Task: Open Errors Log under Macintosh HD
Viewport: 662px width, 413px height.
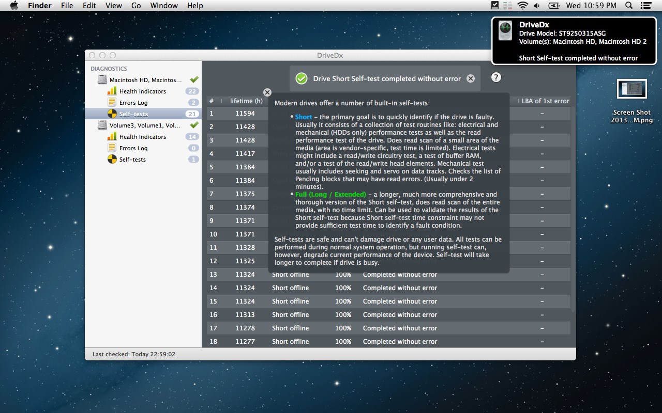Action: point(143,103)
